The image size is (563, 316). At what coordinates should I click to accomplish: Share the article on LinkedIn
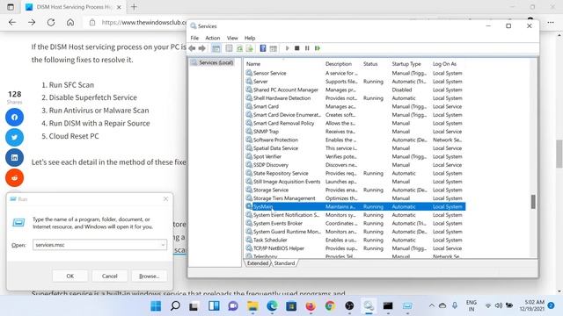pyautogui.click(x=14, y=158)
